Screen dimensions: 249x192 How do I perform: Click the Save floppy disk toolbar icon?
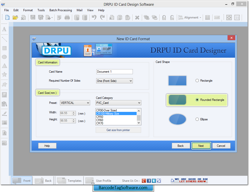(33, 17)
